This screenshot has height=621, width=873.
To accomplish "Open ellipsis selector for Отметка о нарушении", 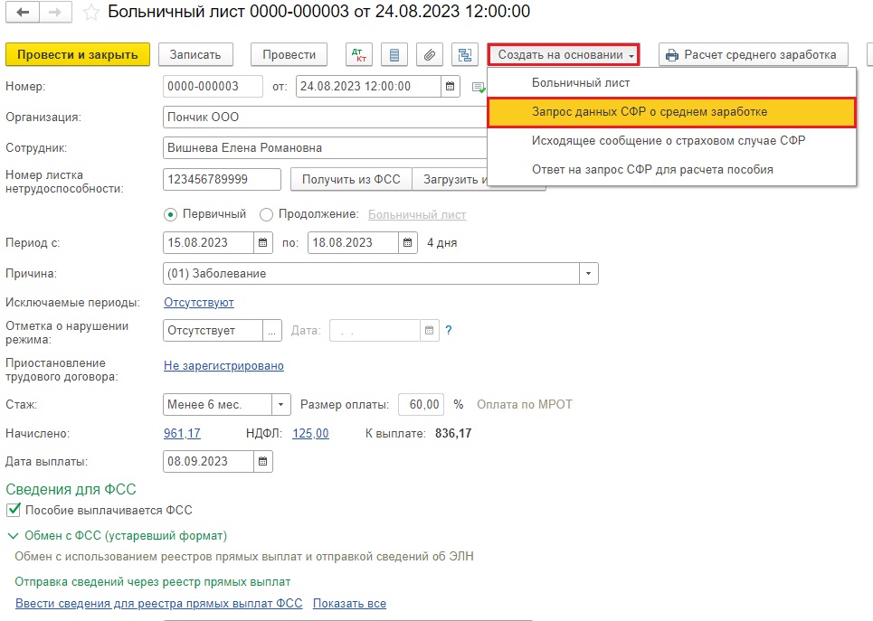I will tap(271, 331).
